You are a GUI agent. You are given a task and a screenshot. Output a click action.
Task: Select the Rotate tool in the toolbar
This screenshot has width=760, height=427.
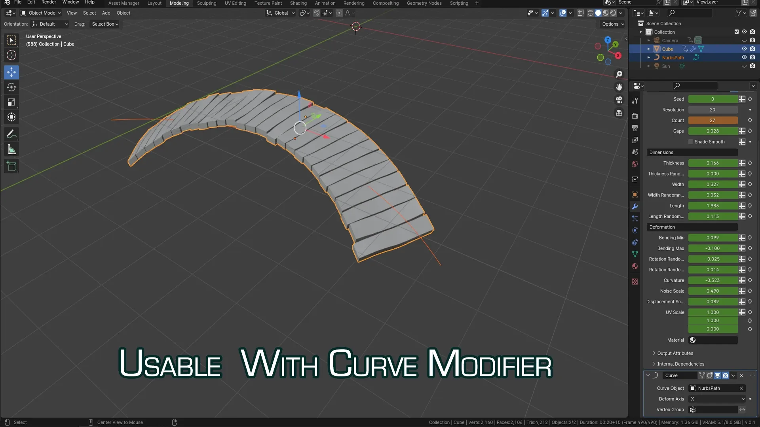11,87
